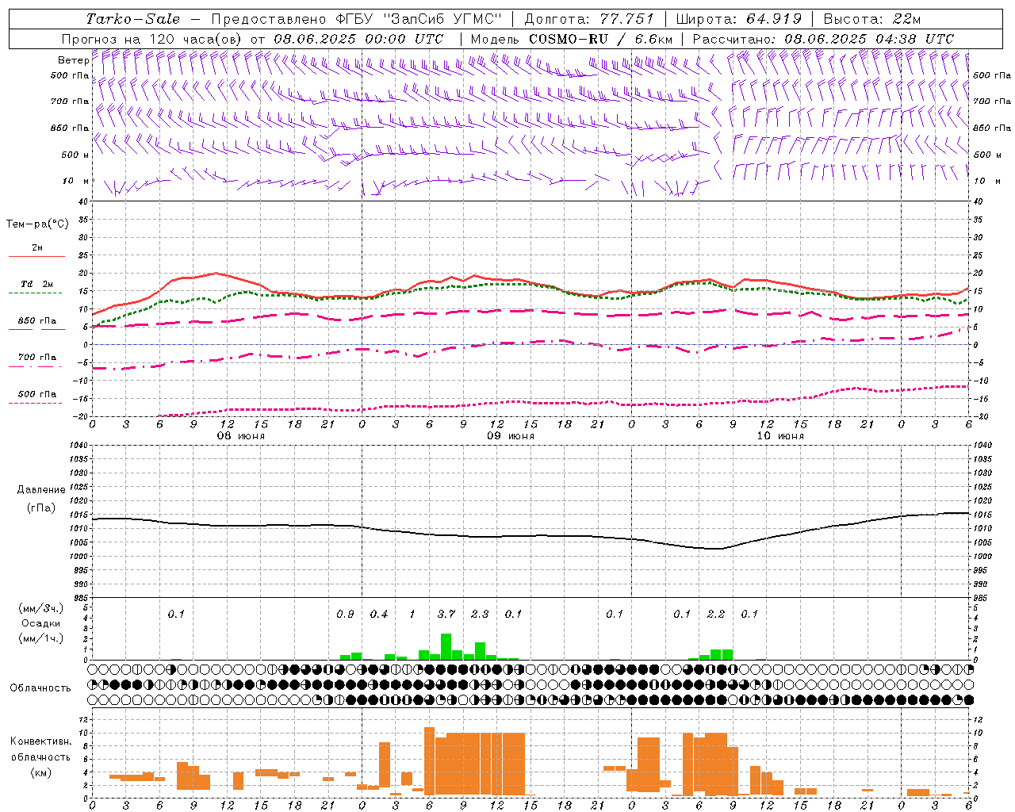The width and height of the screenshot is (1015, 812).
Task: Click the Тем-ра(°C) axis label
Action: click(x=37, y=224)
